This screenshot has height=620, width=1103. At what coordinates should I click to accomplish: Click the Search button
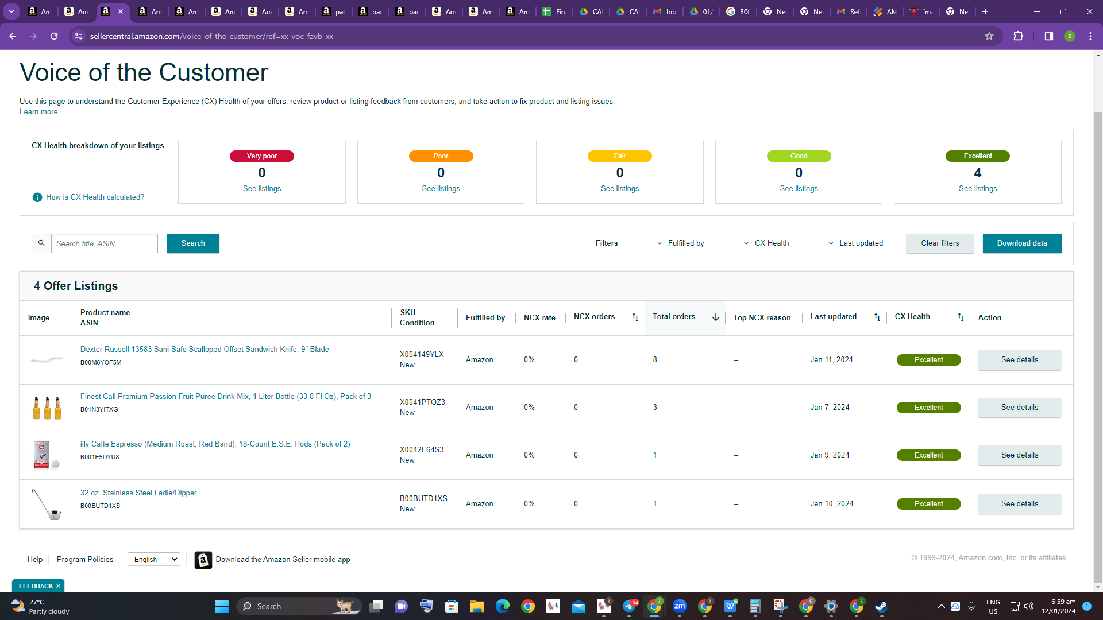pos(193,243)
